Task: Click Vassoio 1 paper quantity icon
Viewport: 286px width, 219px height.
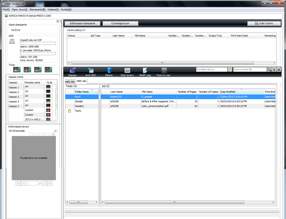Action: click(x=48, y=87)
